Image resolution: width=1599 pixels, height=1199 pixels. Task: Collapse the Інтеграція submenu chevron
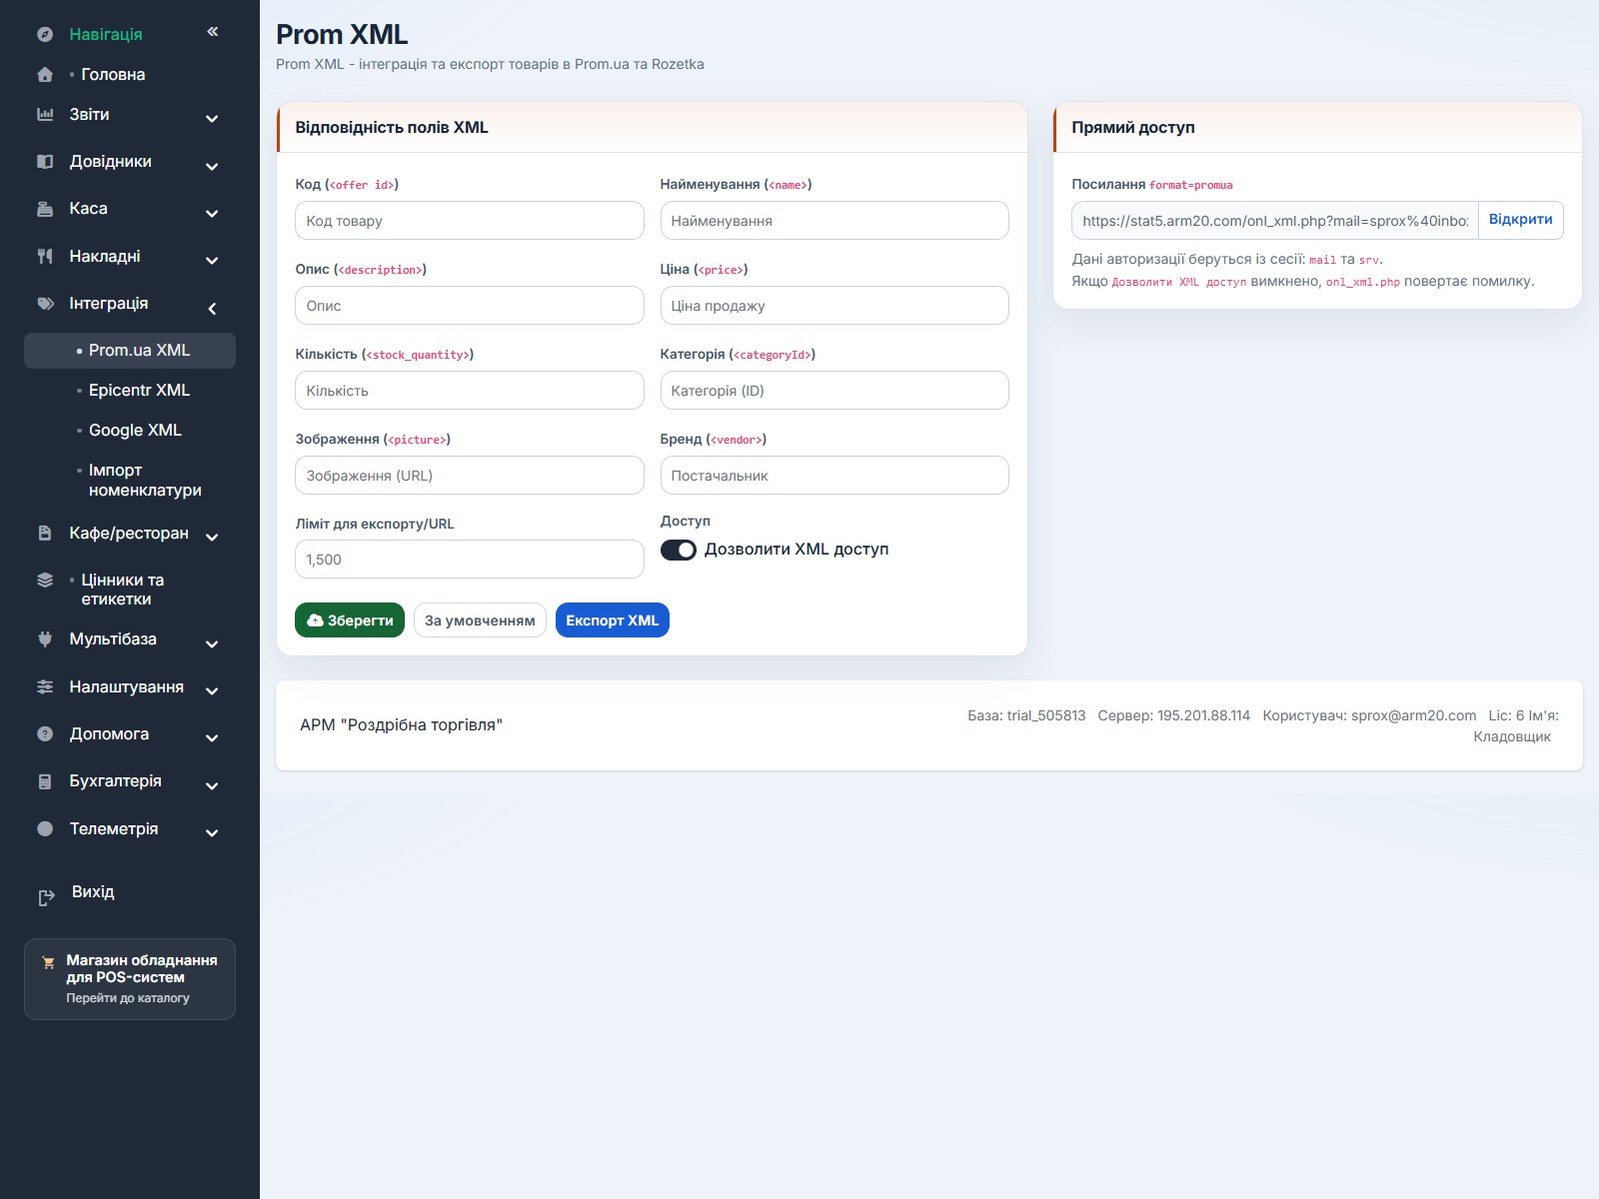pos(212,309)
